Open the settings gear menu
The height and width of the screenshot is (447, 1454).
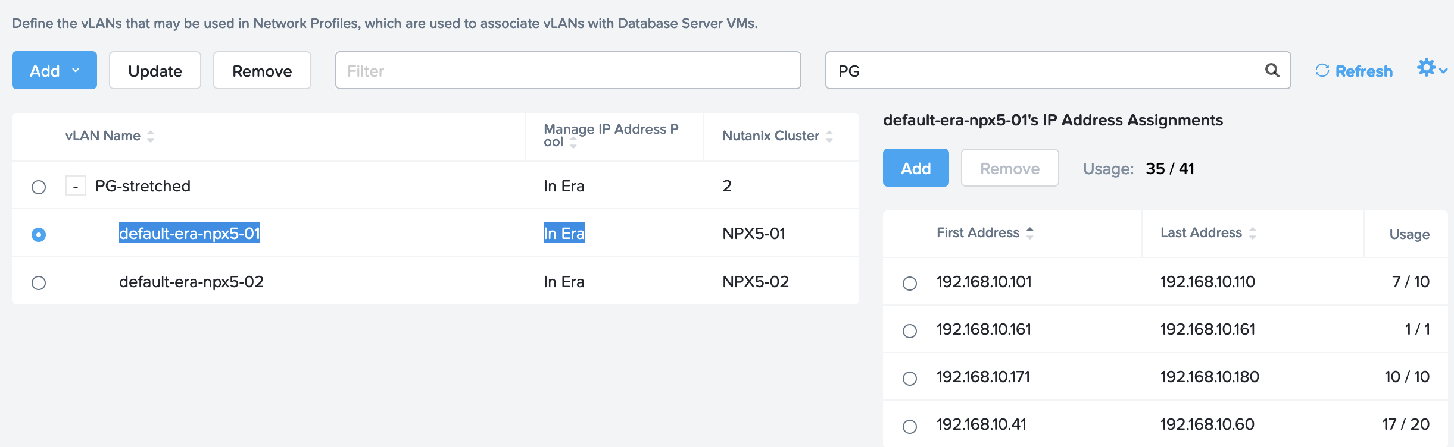click(1431, 68)
